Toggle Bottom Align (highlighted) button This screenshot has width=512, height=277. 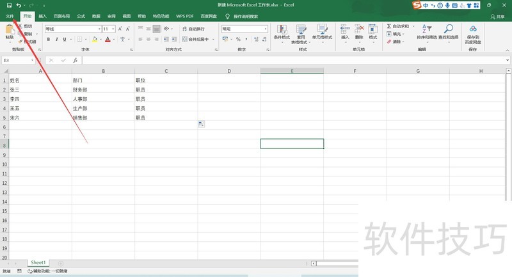coord(157,29)
